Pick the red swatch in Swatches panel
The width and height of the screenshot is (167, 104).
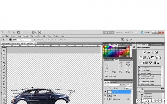104,47
